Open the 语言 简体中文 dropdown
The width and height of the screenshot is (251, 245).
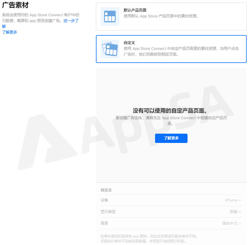point(232,223)
